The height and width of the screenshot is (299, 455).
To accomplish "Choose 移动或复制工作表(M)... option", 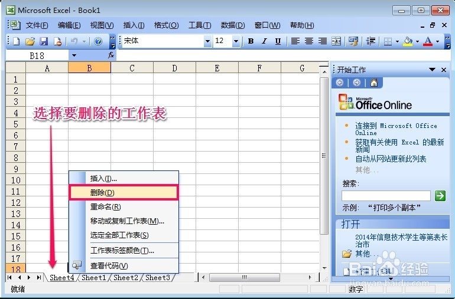I will click(x=124, y=221).
